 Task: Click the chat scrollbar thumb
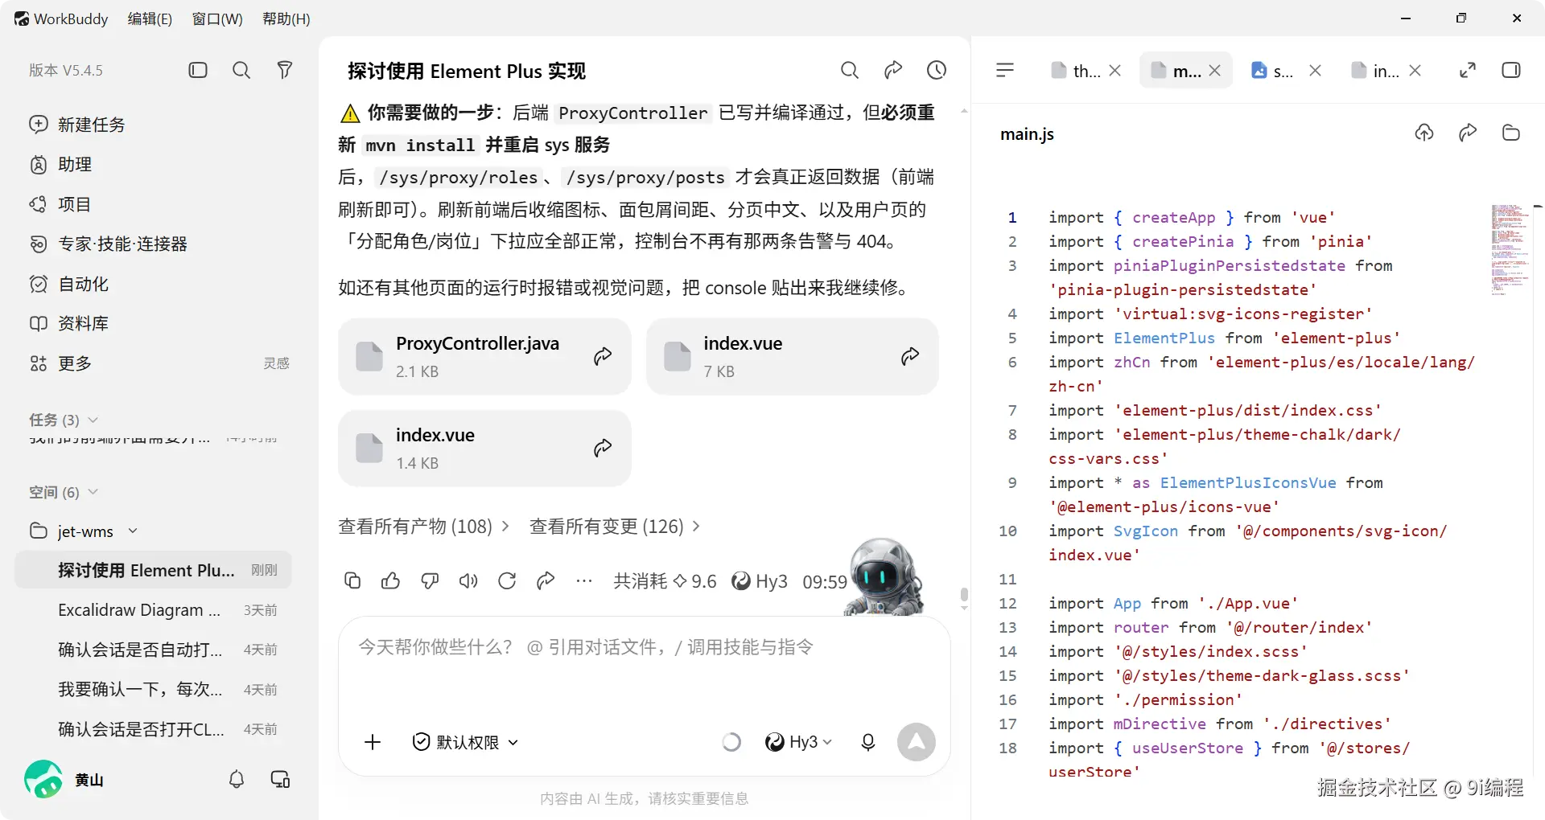coord(964,595)
